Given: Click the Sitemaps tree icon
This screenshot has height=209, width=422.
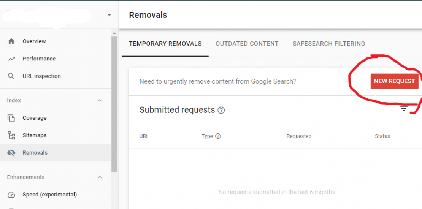Looking at the screenshot, I should point(11,135).
